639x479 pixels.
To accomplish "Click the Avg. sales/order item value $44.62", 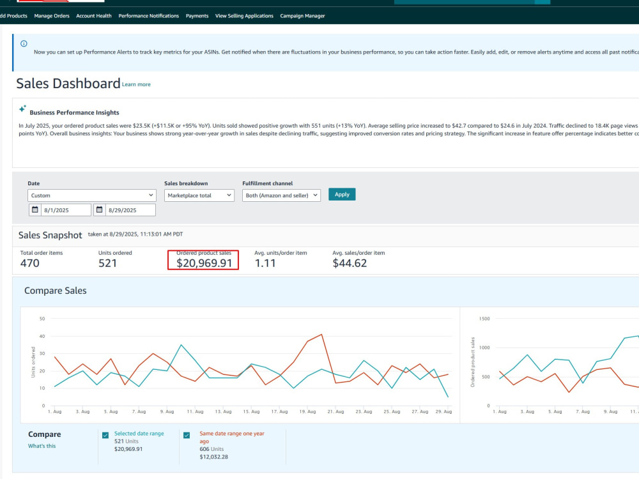I will pos(350,263).
